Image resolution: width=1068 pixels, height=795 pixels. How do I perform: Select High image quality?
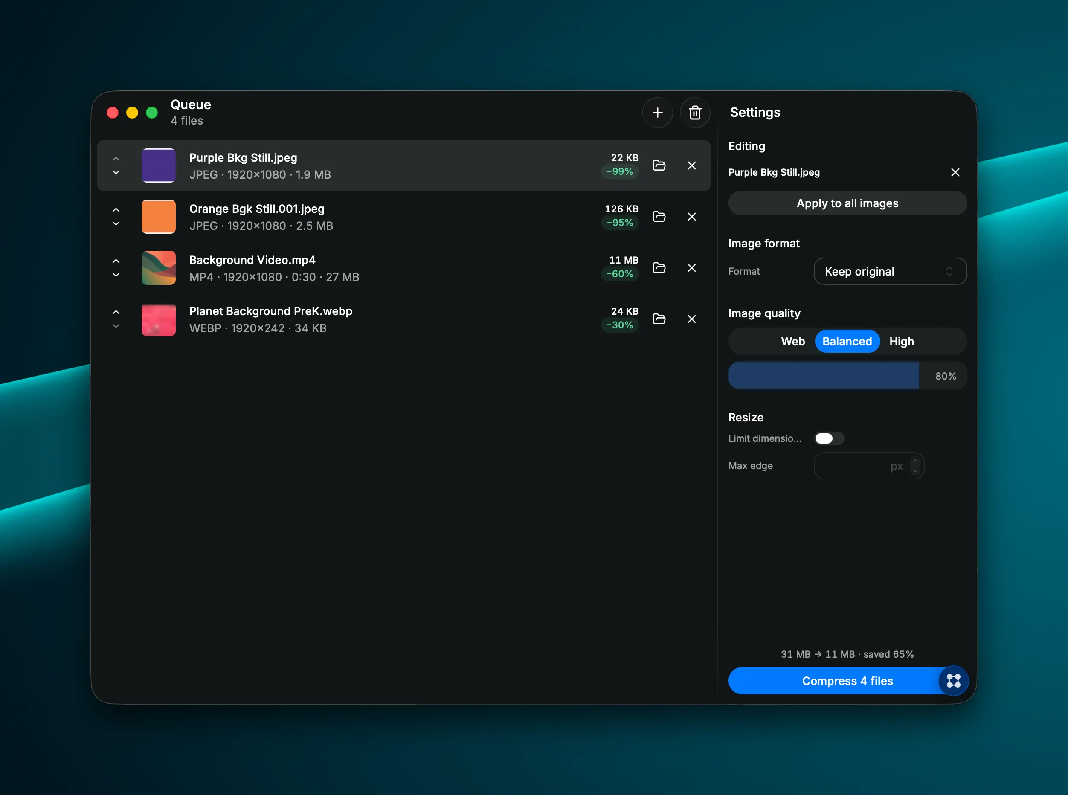(902, 341)
